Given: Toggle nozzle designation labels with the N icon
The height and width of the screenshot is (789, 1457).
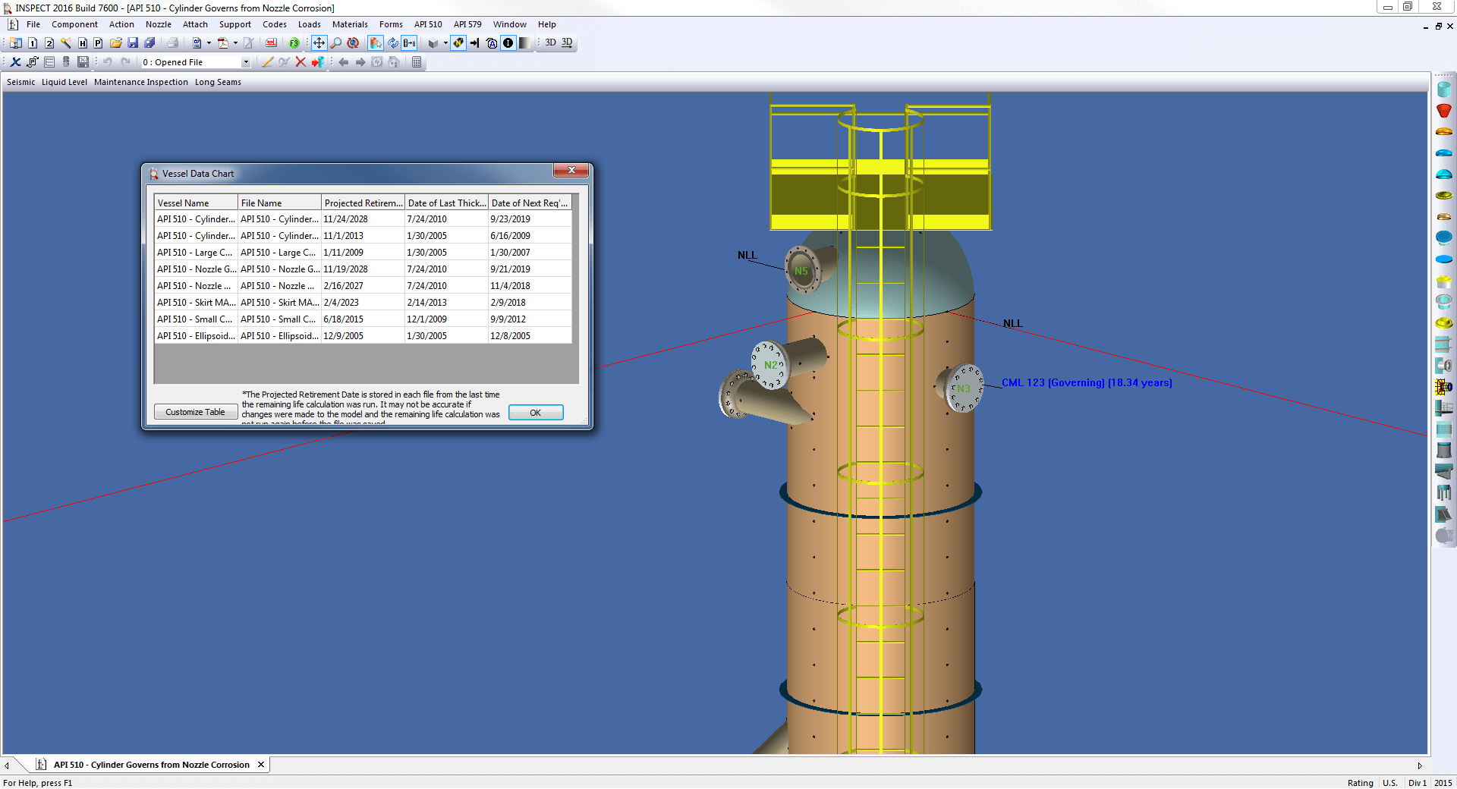Looking at the screenshot, I should coord(458,43).
